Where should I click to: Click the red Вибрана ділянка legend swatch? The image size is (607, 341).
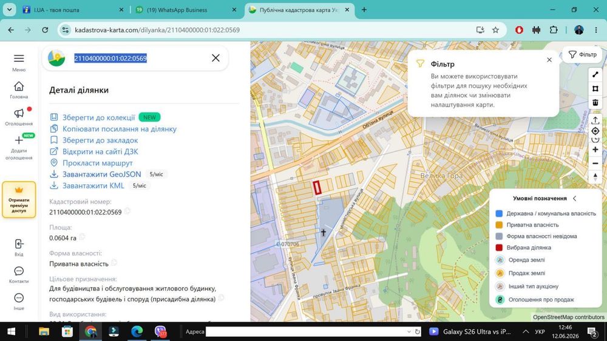(499, 248)
